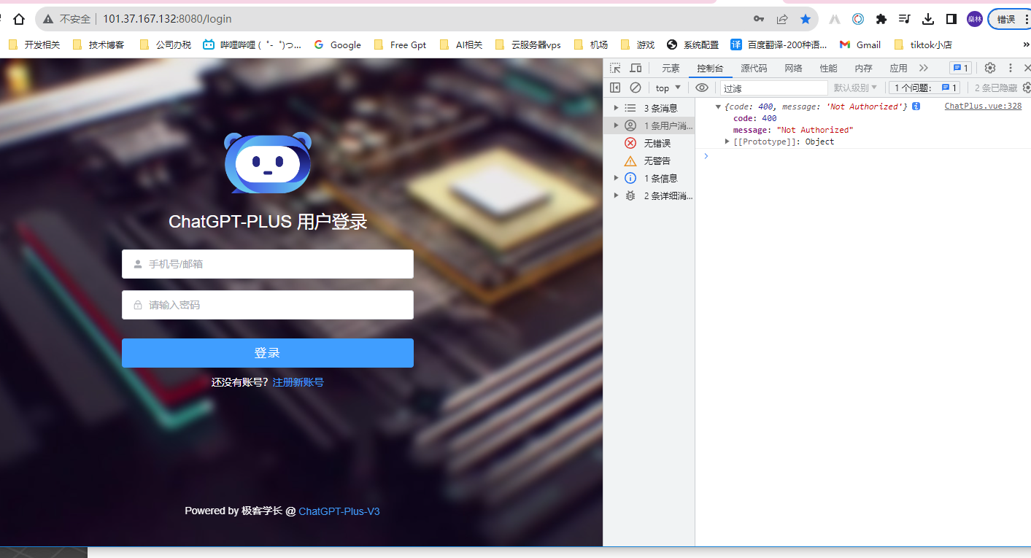Open the Gmail bookmark

click(x=860, y=44)
